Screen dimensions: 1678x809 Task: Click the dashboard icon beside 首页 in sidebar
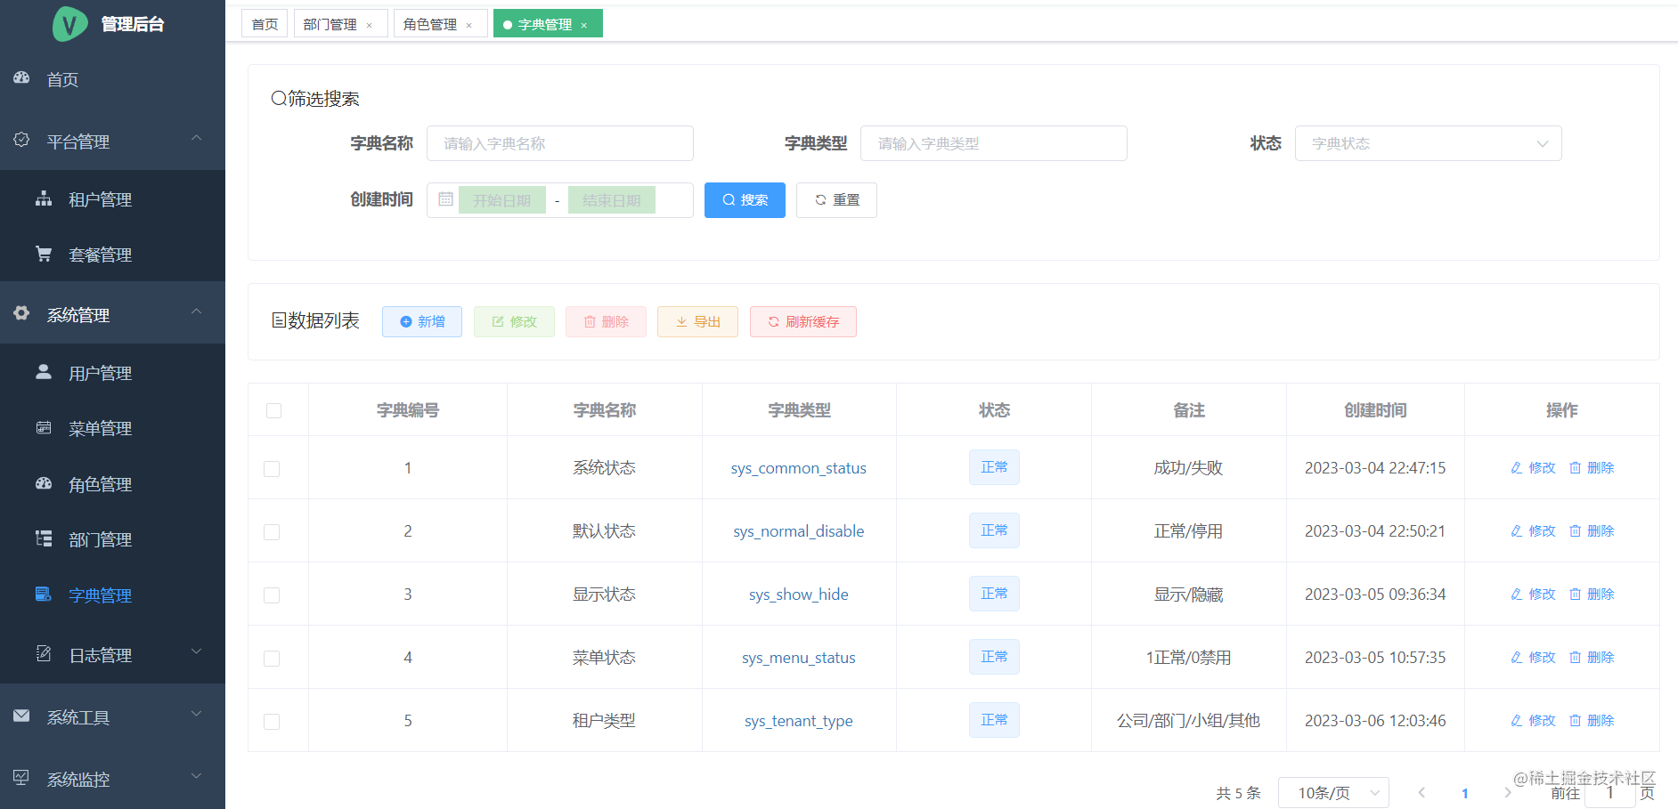pos(21,78)
